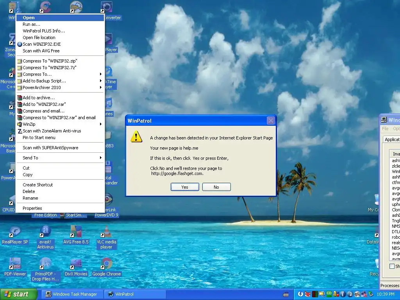The image size is (400, 300).
Task: Switch to the Applications tab in Task Manager
Action: click(391, 139)
